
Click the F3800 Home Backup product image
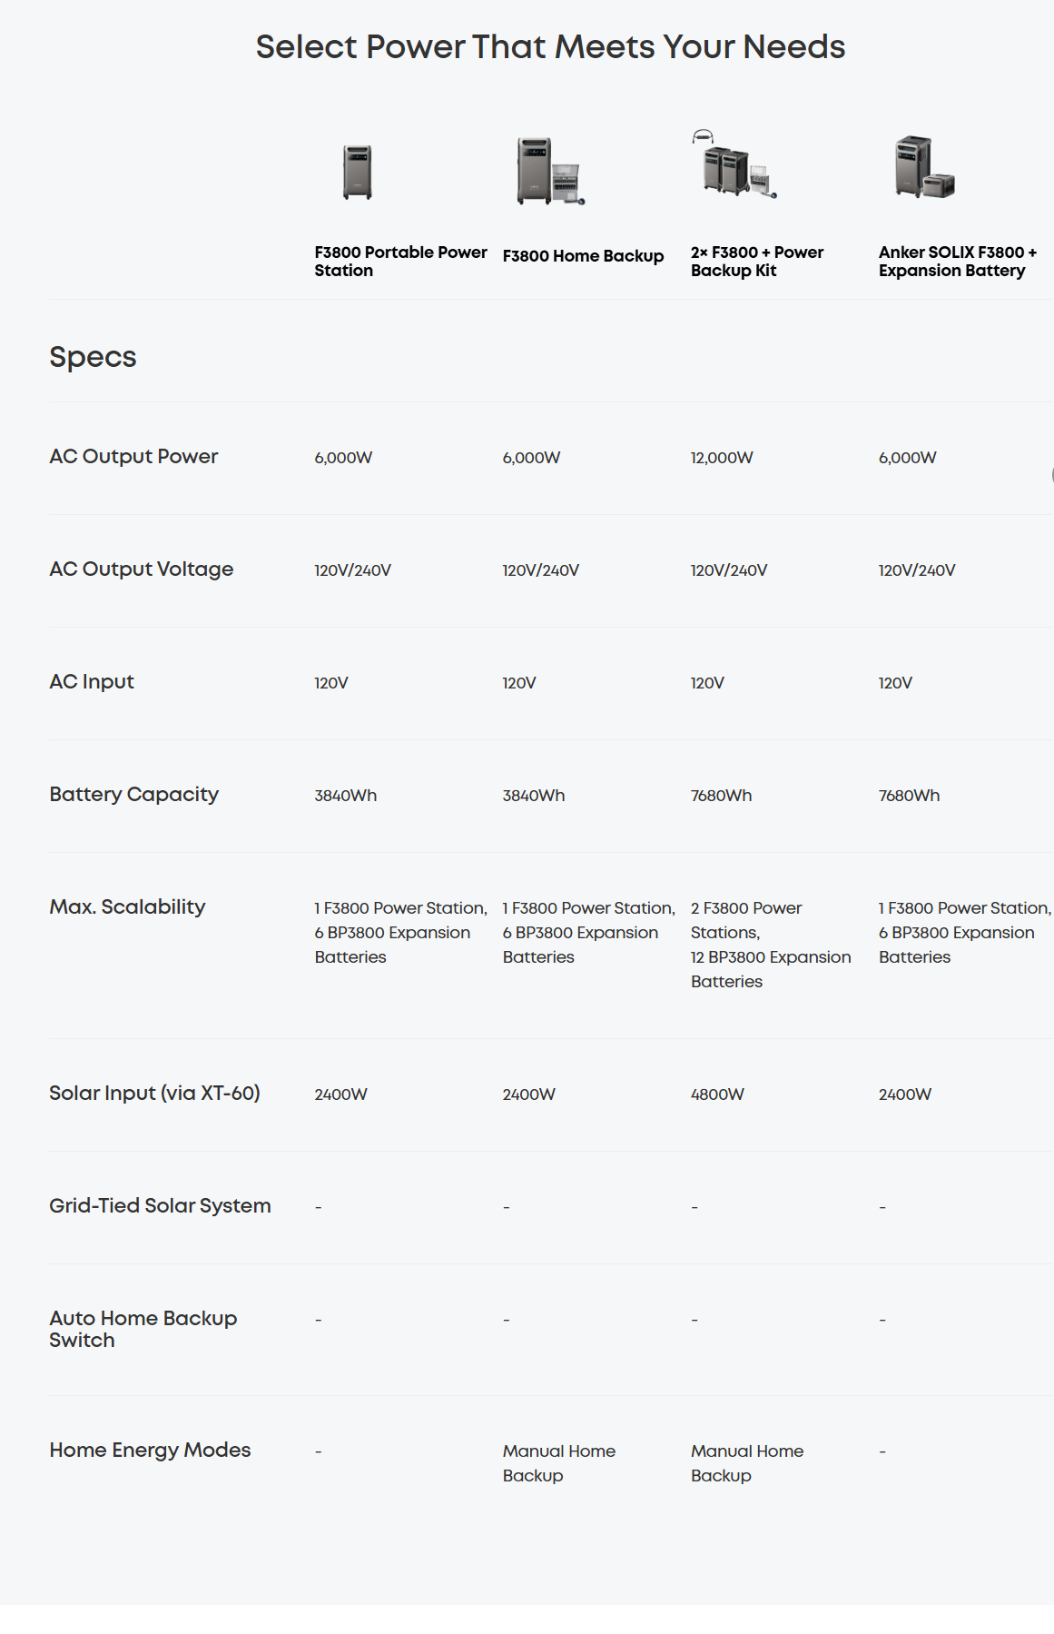click(548, 171)
